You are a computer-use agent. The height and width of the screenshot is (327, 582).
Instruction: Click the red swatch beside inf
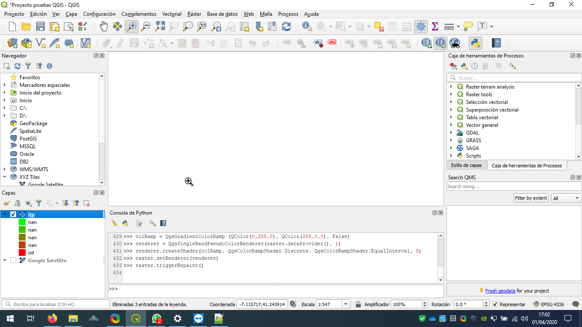coord(22,253)
